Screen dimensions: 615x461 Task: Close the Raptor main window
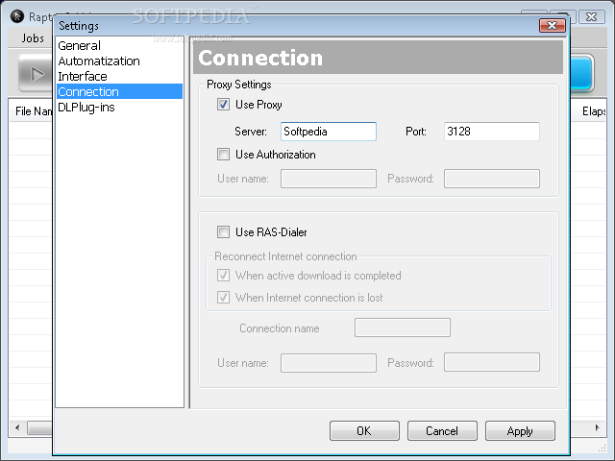coord(592,17)
